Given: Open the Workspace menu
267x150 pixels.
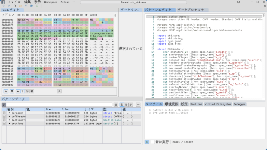Looking at the screenshot, I should pyautogui.click(x=50, y=2).
